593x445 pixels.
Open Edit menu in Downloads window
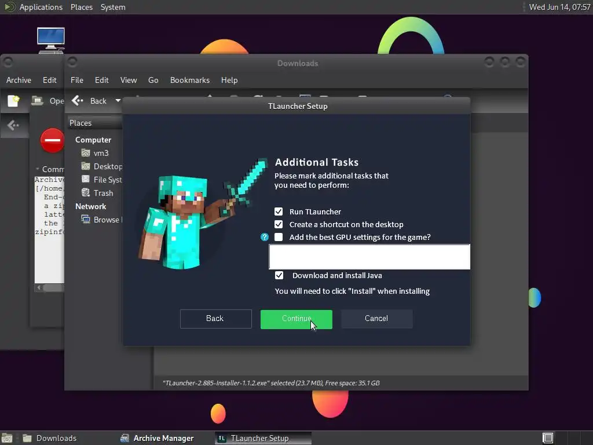pyautogui.click(x=101, y=80)
